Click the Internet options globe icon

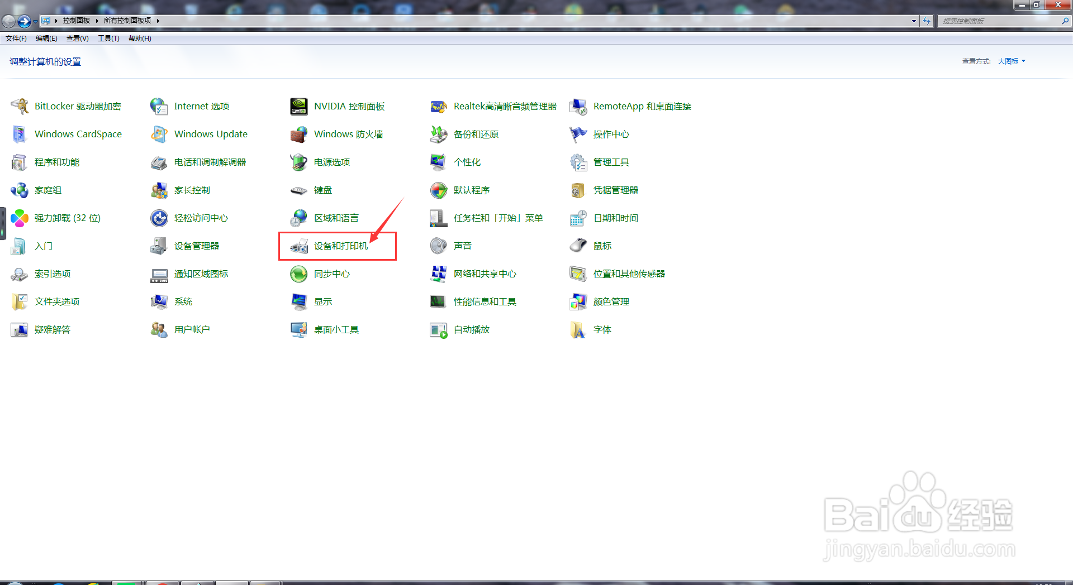pos(159,106)
